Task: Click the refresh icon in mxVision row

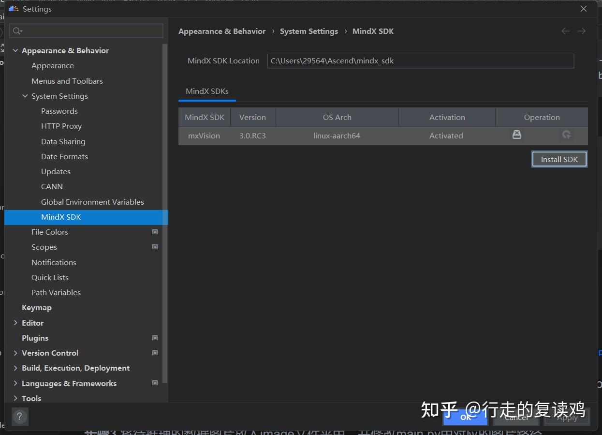Action: pos(567,135)
